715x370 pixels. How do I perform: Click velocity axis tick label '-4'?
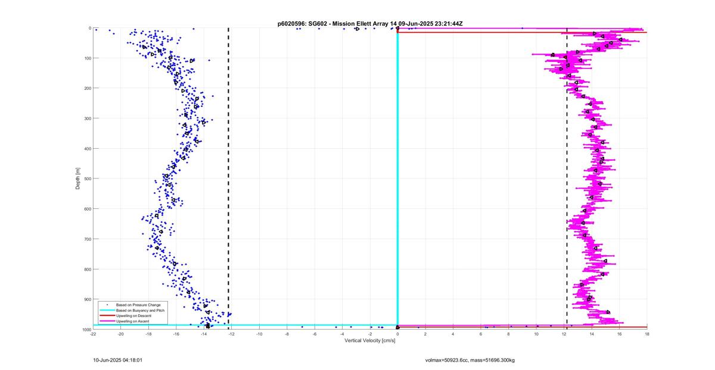[x=343, y=334]
